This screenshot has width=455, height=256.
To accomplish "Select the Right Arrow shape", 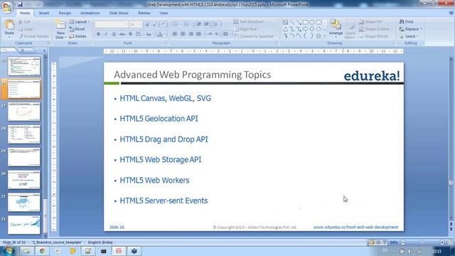I will (x=305, y=29).
